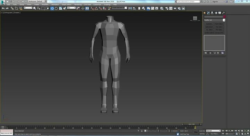Image resolution: width=250 pixels, height=136 pixels.
Task: Click the Key Filters button
Action: (x=215, y=134)
